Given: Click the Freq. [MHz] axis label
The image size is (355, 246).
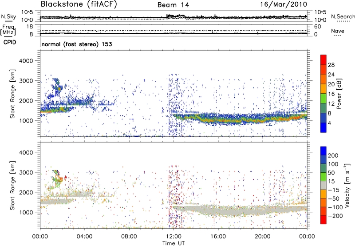Looking at the screenshot, I should [x=8, y=30].
